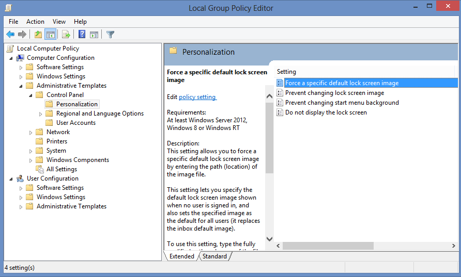Toggle the Show/Hide Console Tree button
The width and height of the screenshot is (461, 277).
pos(51,35)
